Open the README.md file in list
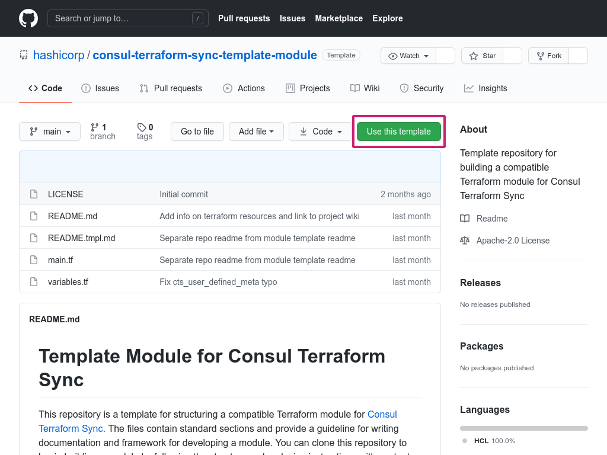Image resolution: width=607 pixels, height=455 pixels. (x=72, y=216)
